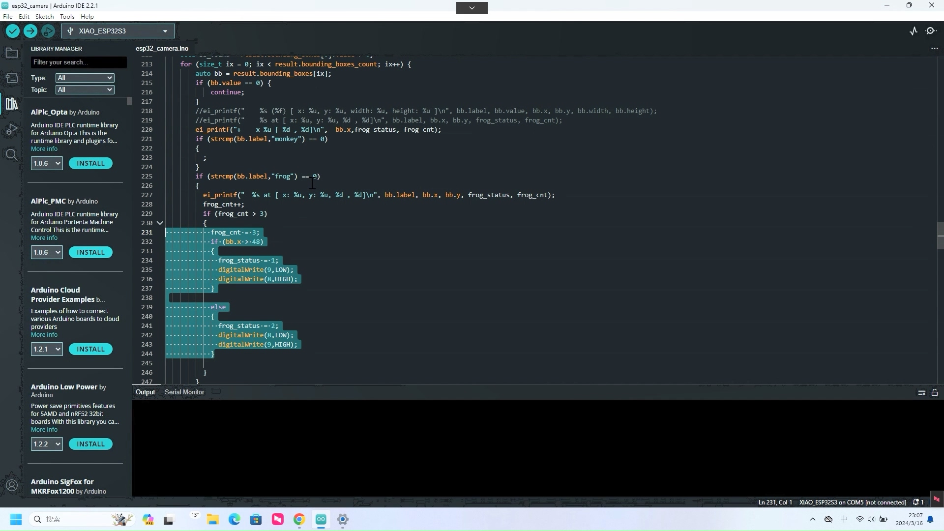Open the library Topic filter dropdown
Image resolution: width=944 pixels, height=531 pixels.
[x=85, y=89]
